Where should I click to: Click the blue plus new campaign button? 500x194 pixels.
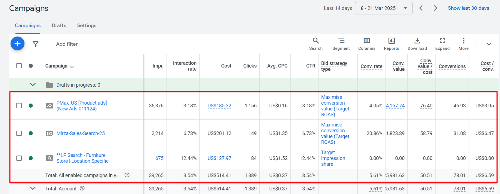[x=18, y=44]
